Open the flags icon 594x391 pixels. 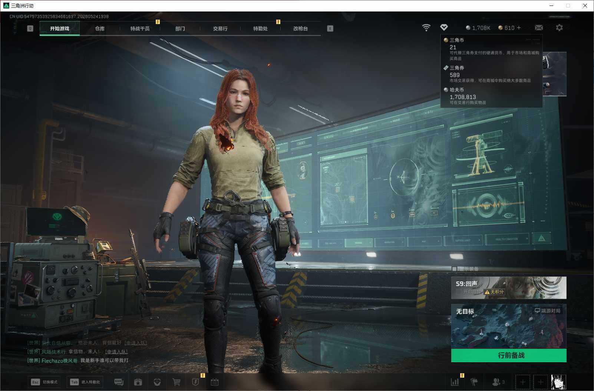pyautogui.click(x=474, y=382)
